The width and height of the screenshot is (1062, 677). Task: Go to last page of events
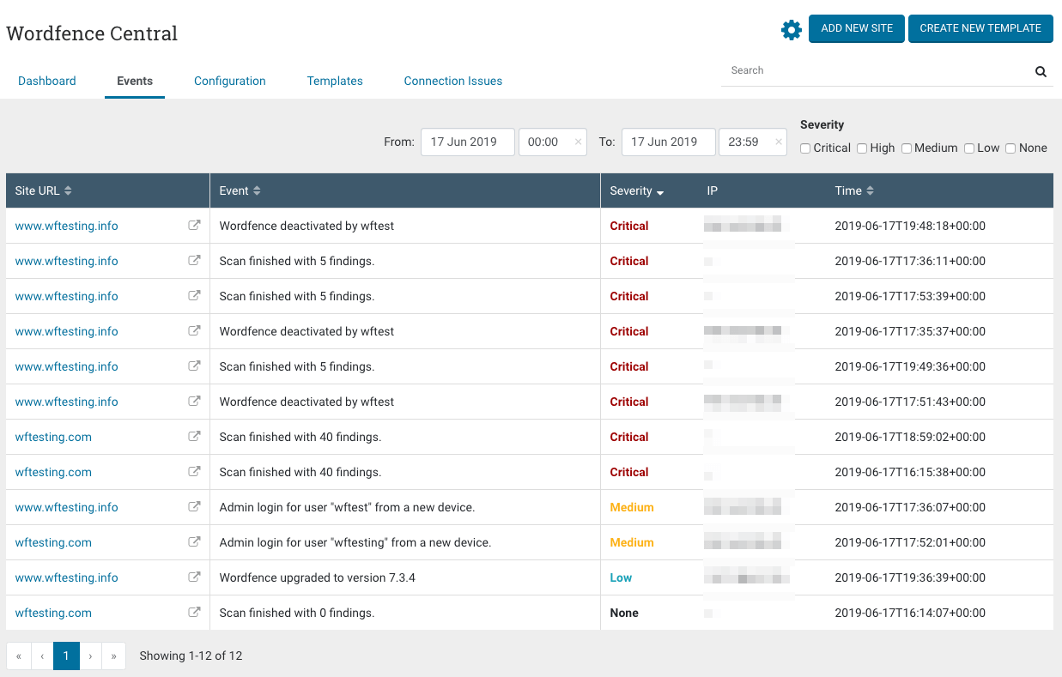pyautogui.click(x=113, y=656)
